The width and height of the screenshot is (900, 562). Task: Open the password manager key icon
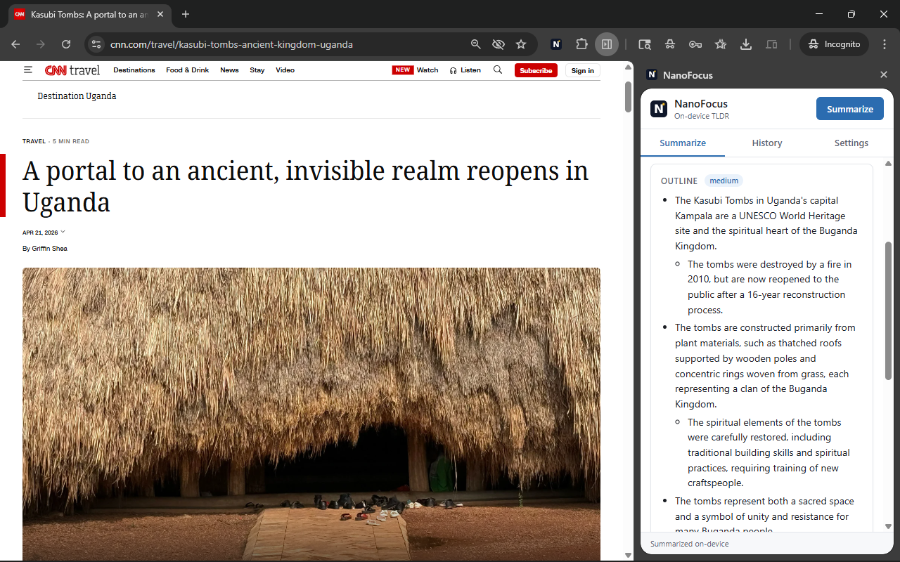pos(695,44)
